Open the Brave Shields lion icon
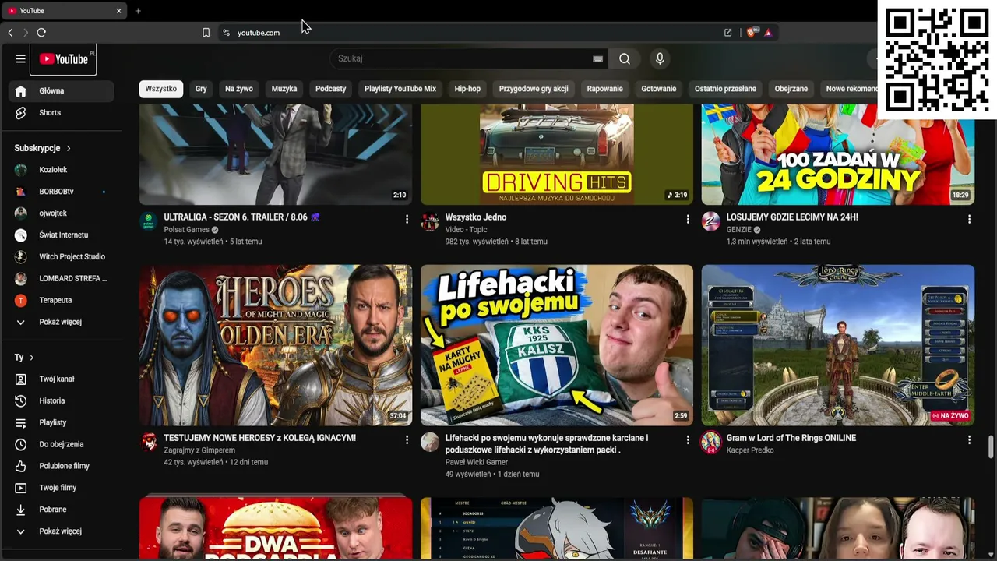The height and width of the screenshot is (561, 997). pos(751,33)
